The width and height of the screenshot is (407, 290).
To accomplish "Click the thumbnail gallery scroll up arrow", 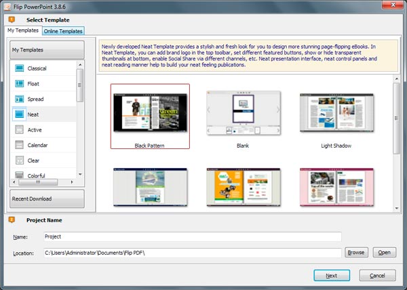I will tap(397, 79).
